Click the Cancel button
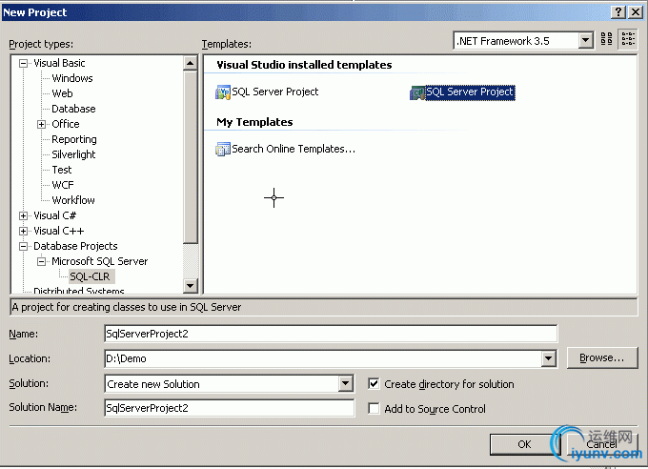This screenshot has height=469, width=648. coord(601,444)
